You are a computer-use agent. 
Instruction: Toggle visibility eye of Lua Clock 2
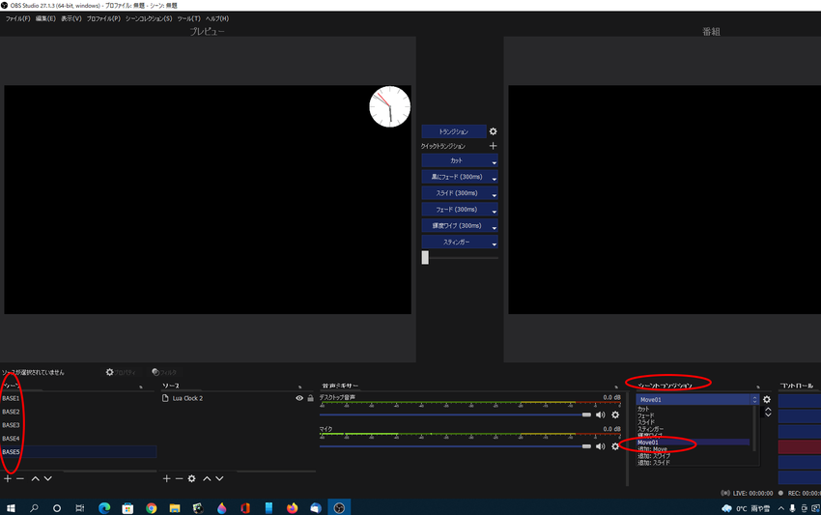tap(299, 398)
